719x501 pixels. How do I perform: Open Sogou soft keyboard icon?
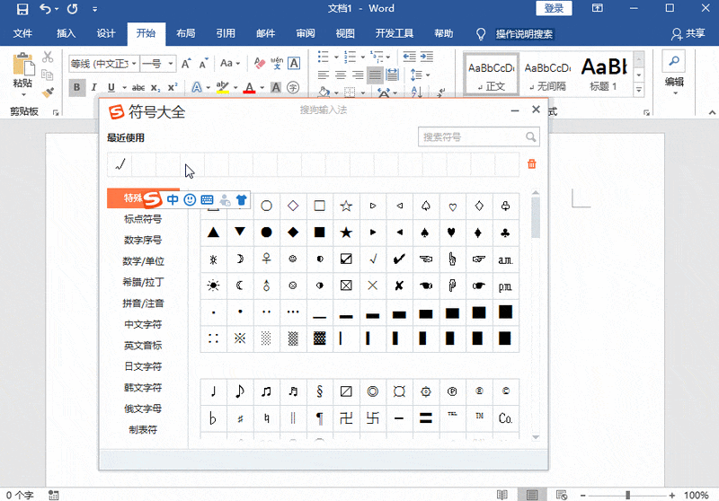[207, 199]
